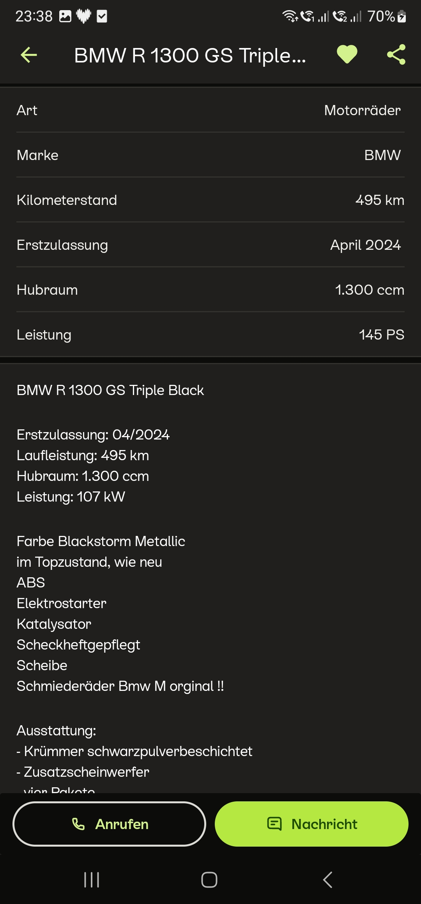Toggle the favorite heart icon
This screenshot has width=421, height=904.
point(347,54)
